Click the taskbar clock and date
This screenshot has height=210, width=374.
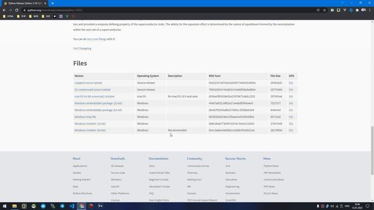click(x=357, y=206)
